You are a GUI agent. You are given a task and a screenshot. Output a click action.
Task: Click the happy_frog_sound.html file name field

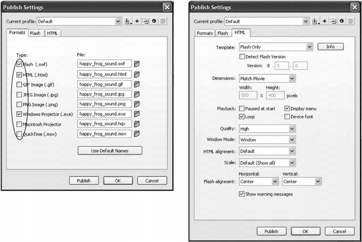click(x=105, y=74)
